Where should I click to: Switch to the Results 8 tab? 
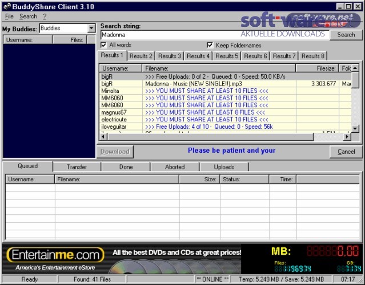(x=313, y=56)
